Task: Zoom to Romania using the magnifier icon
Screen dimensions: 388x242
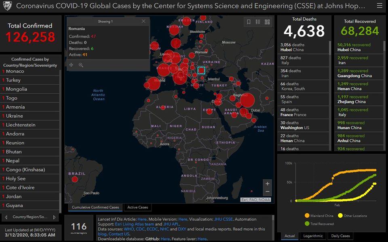Action: coord(81,65)
